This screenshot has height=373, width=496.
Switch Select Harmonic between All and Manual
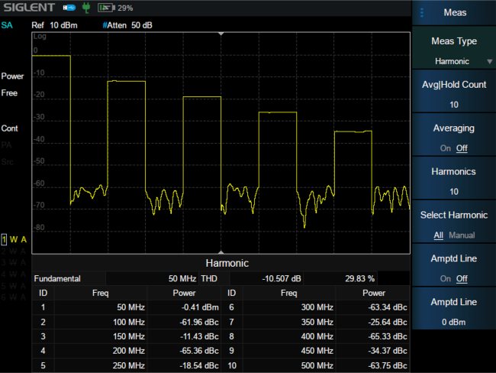click(x=454, y=225)
